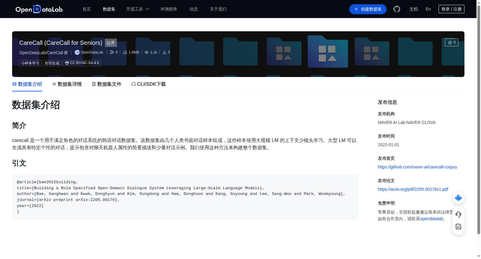The height and width of the screenshot is (259, 481).
Task: Star the CareCall dataset
Action: point(452,42)
